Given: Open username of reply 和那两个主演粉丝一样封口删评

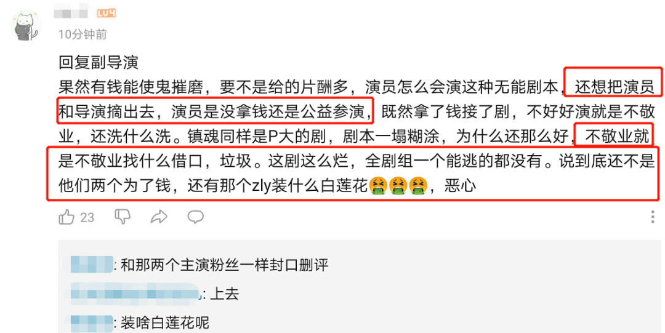Looking at the screenshot, I should click(91, 265).
